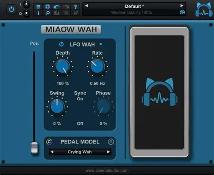Click the 'e' edit icon beside Pedal Model

pyautogui.click(x=111, y=142)
